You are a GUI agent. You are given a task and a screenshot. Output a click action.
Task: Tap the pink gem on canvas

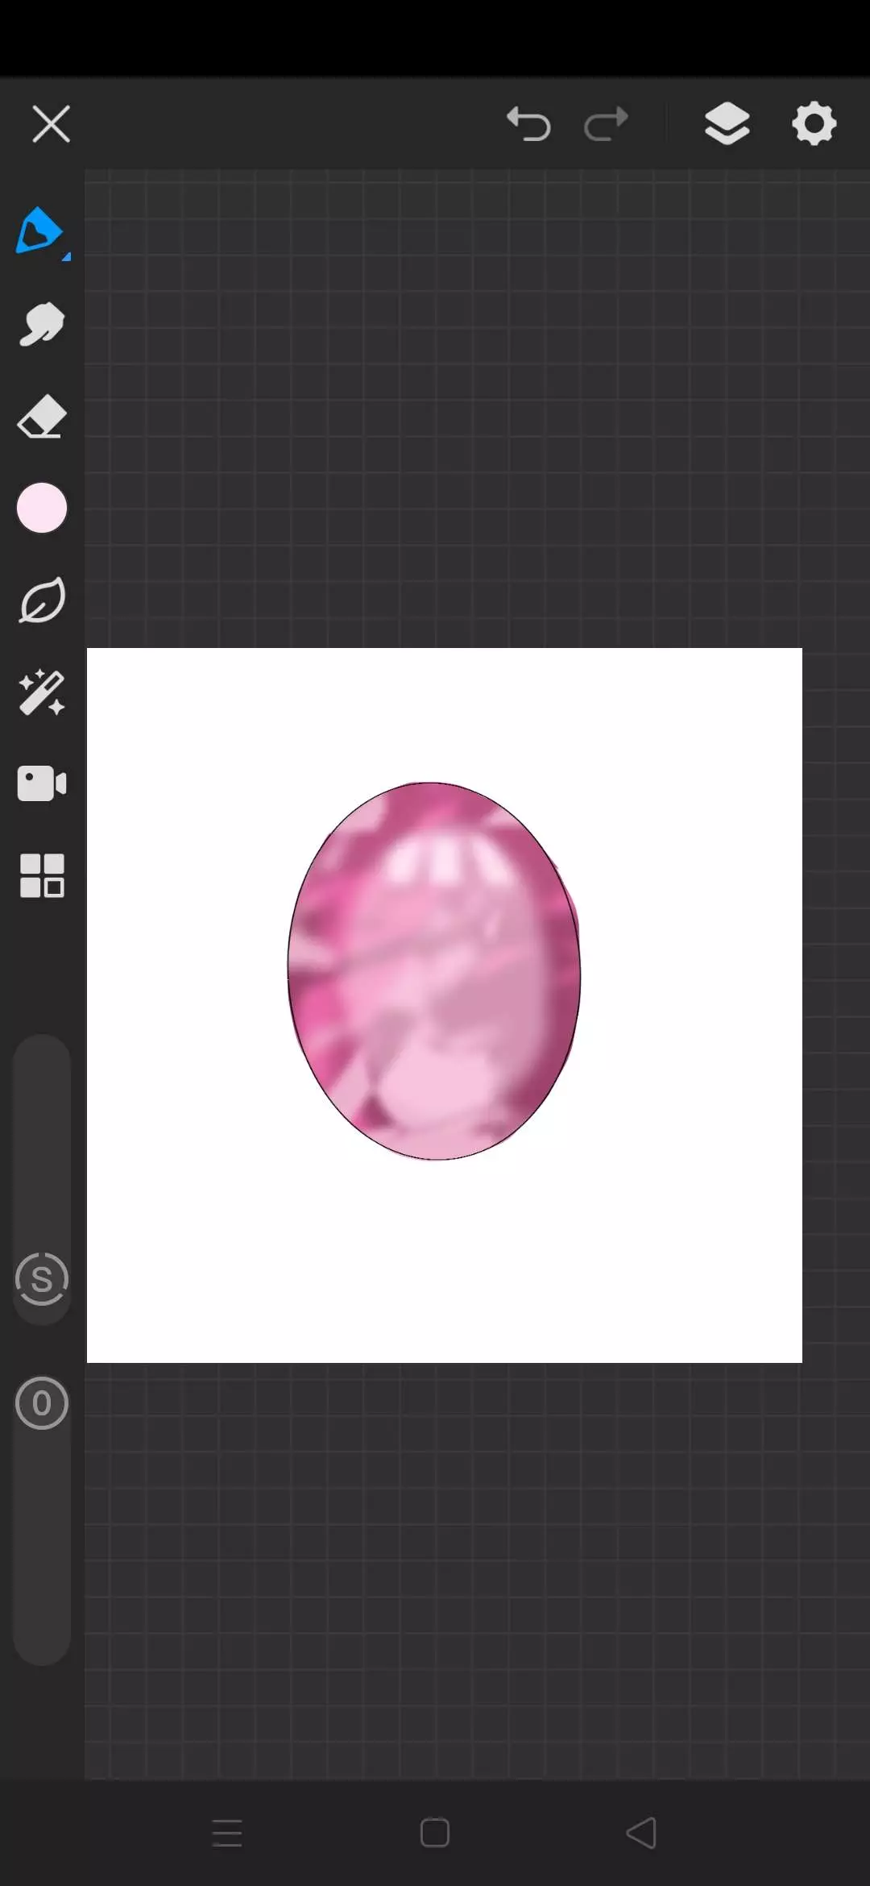tap(434, 970)
